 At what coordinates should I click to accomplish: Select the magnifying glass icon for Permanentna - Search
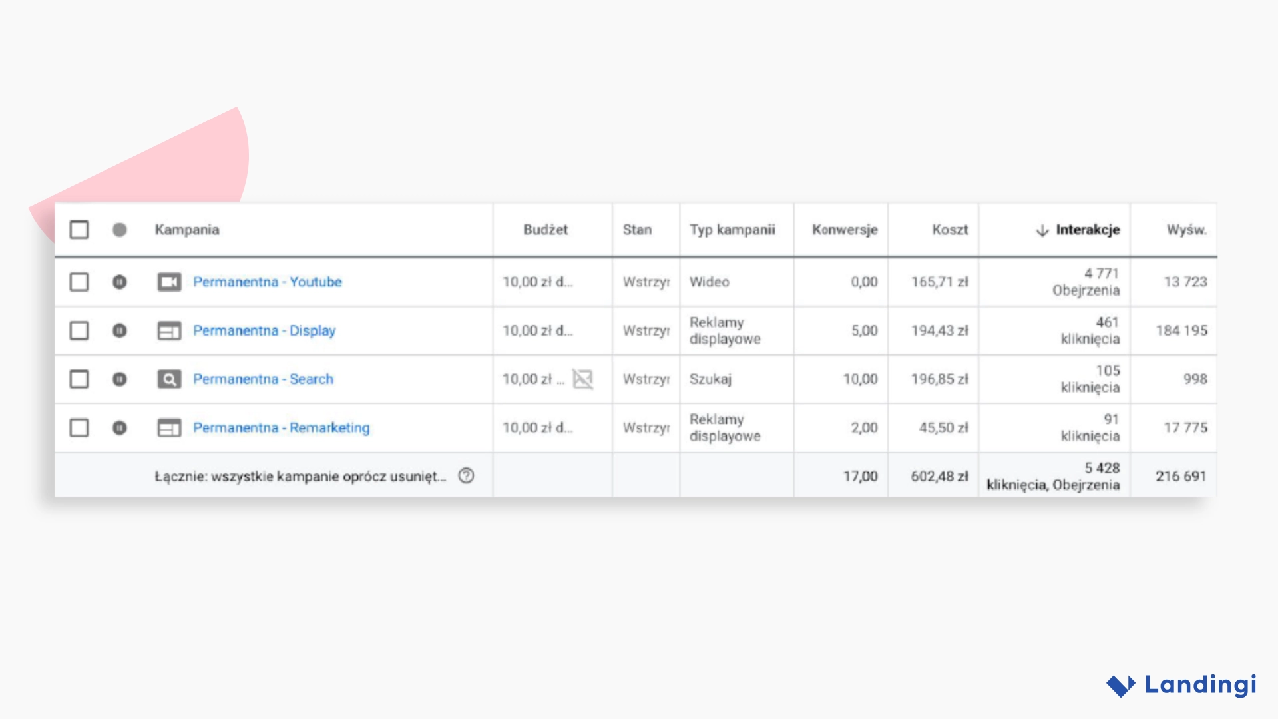pos(169,379)
